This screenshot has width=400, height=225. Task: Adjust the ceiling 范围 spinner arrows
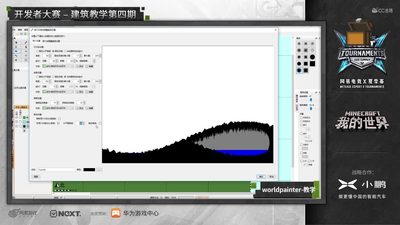(x=57, y=61)
